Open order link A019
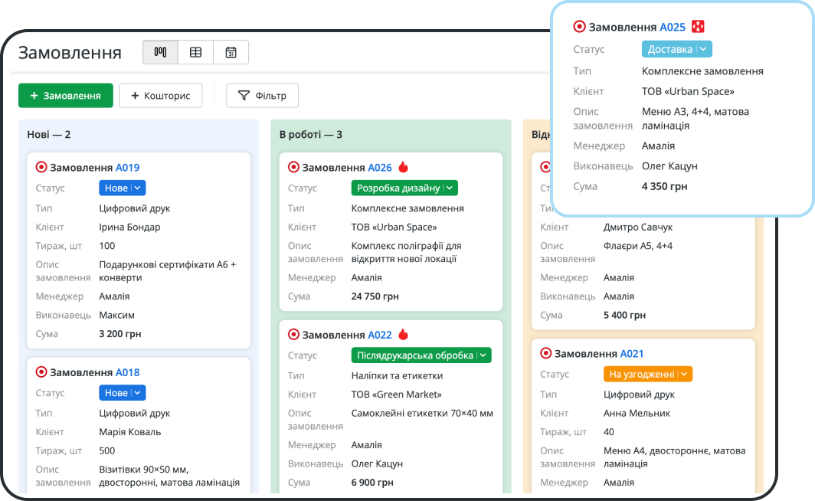 click(127, 167)
